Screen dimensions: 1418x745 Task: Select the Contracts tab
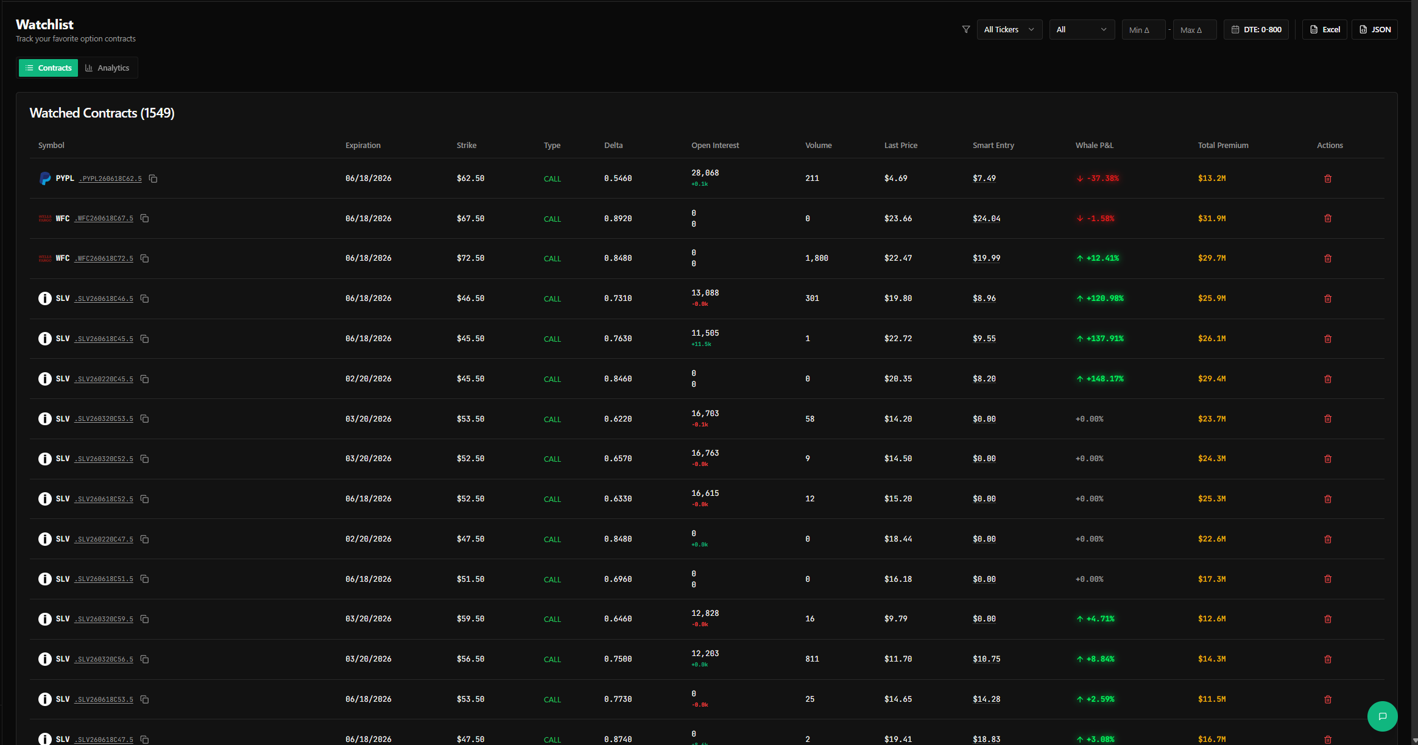49,68
